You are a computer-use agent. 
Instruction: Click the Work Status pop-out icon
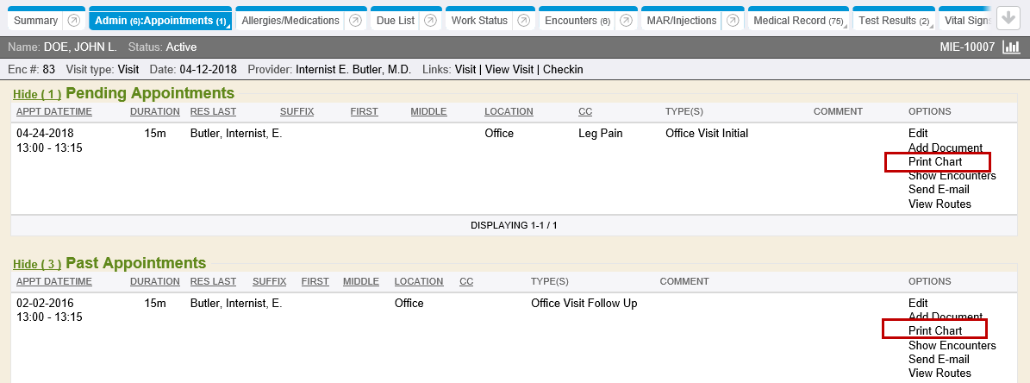pos(523,21)
